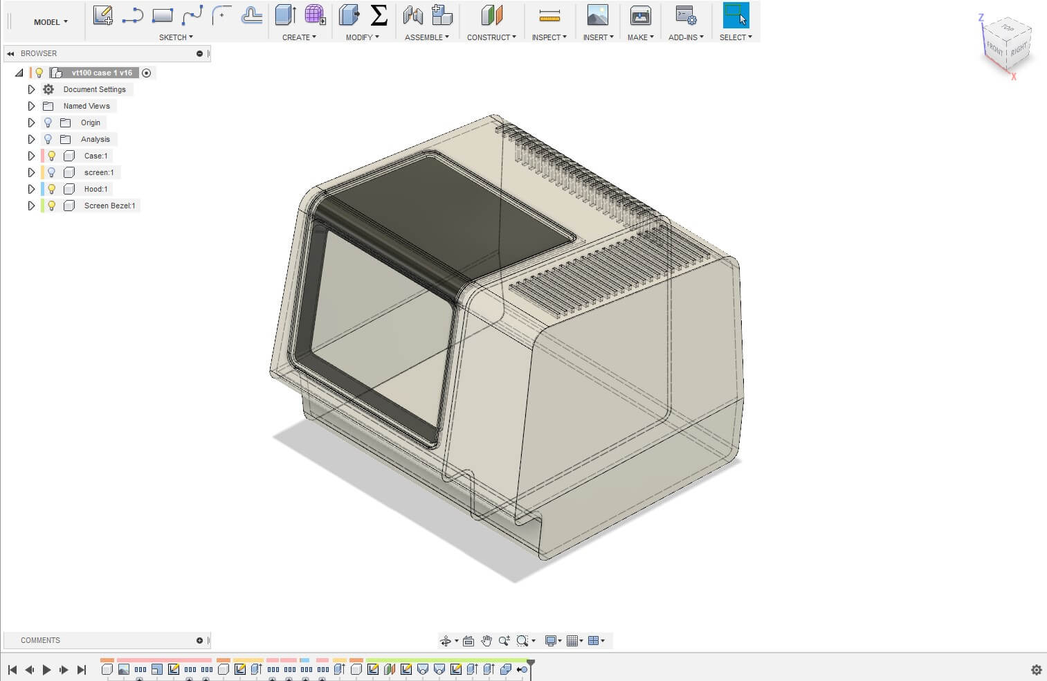Expand the Named Views folder
1047x681 pixels.
click(x=31, y=106)
